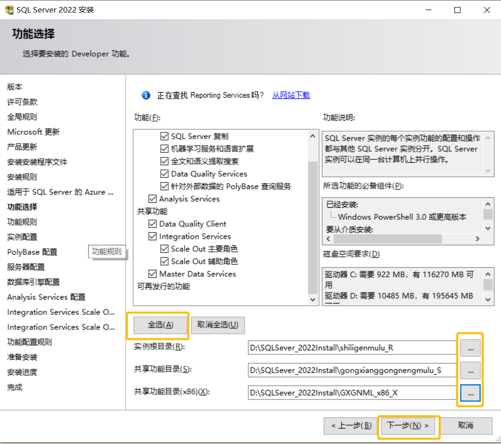Uncheck the Analysis Services feature
The width and height of the screenshot is (501, 444).
coord(153,199)
